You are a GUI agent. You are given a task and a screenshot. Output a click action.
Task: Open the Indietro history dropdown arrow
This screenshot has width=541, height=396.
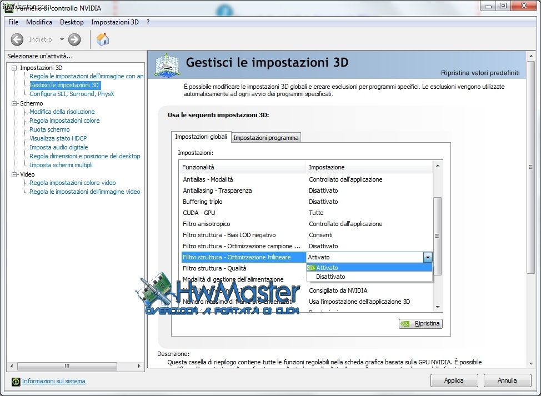tap(62, 39)
